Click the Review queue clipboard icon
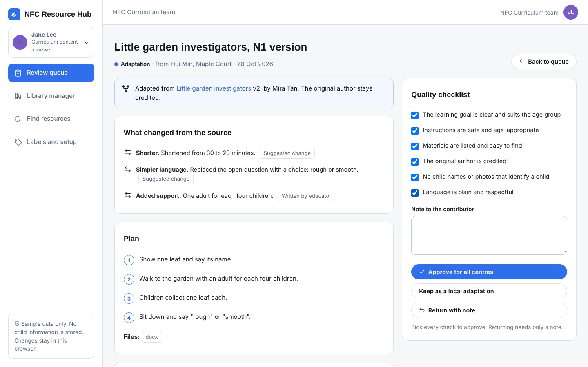The height and width of the screenshot is (367, 588). 18,73
